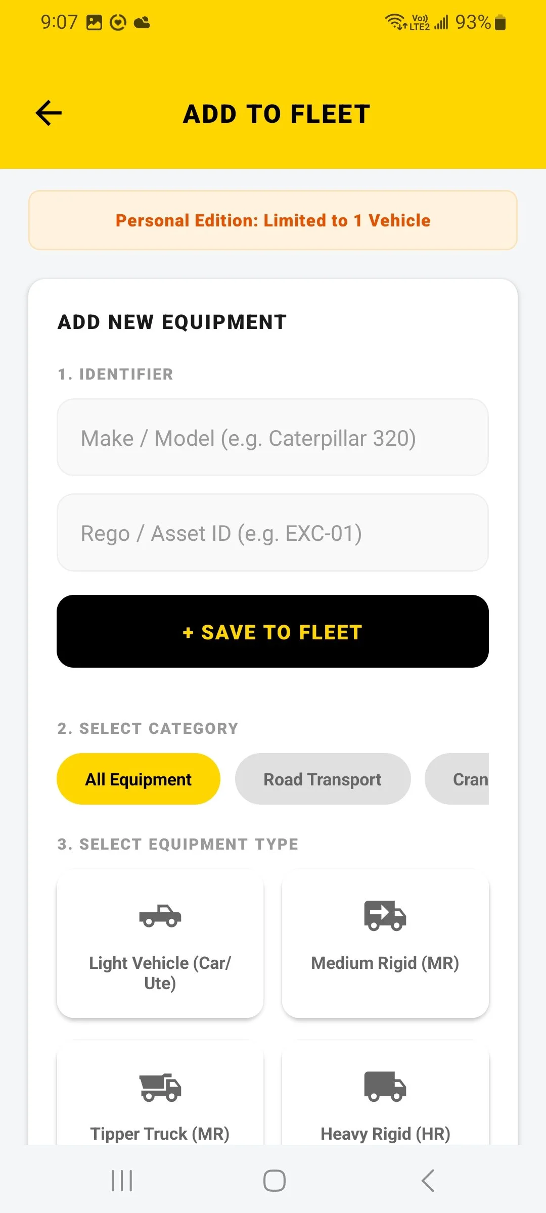546x1213 pixels.
Task: Pick the Tipper Truck icon
Action: [x=160, y=1087]
